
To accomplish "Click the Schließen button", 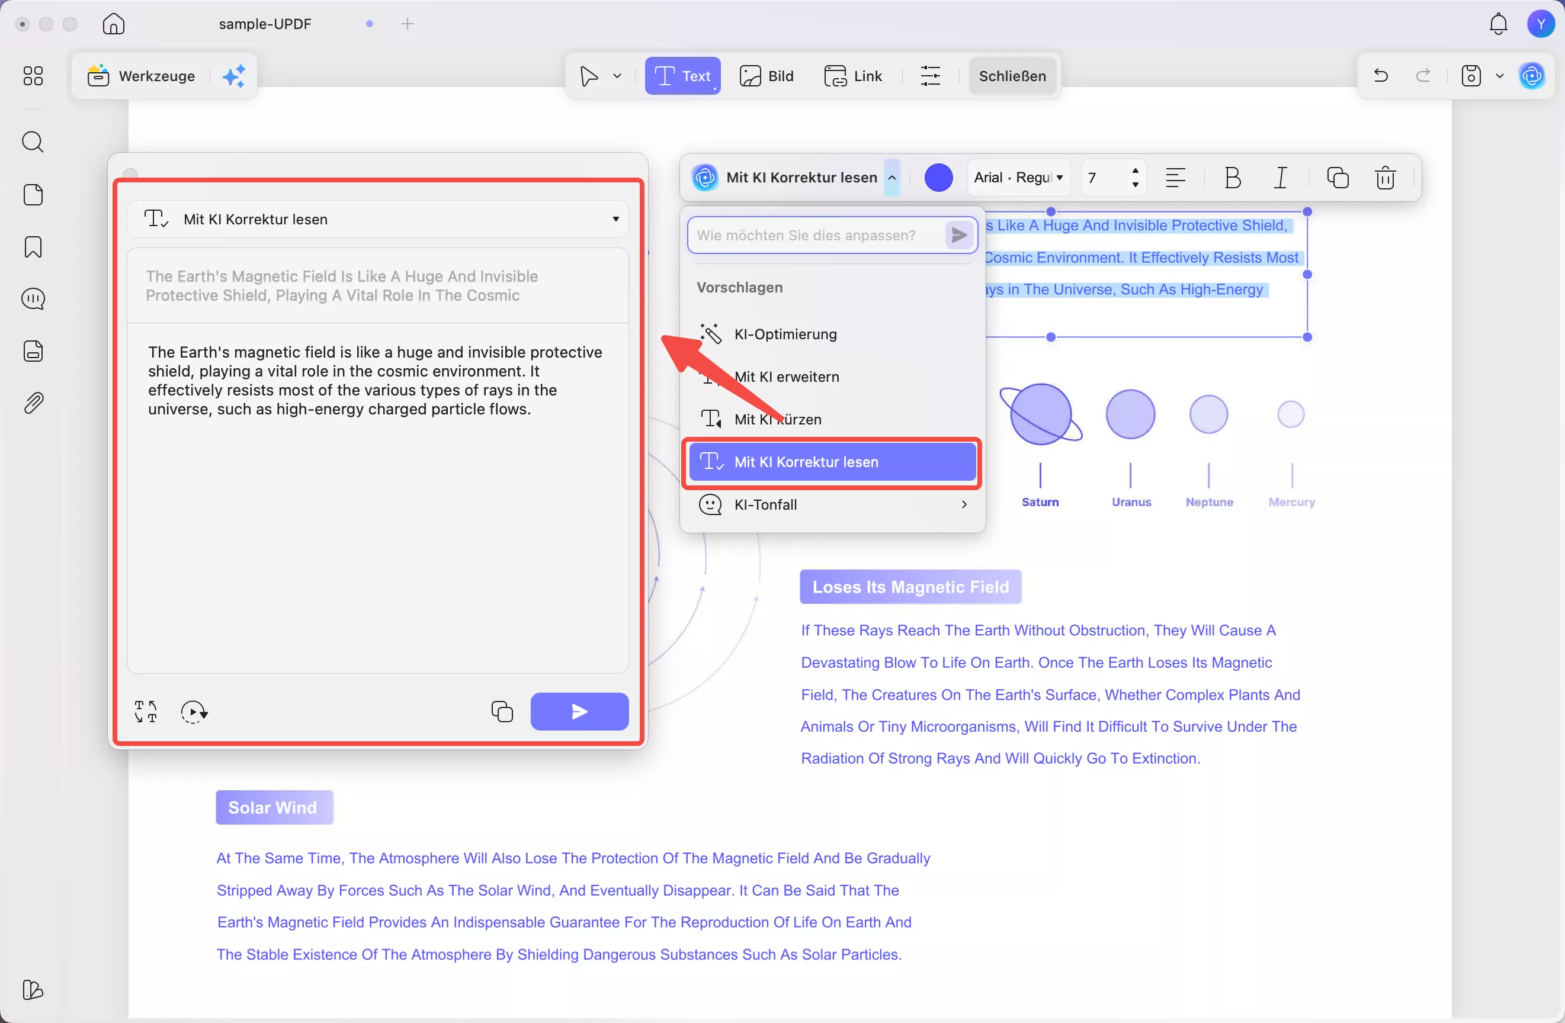I will [x=1012, y=76].
